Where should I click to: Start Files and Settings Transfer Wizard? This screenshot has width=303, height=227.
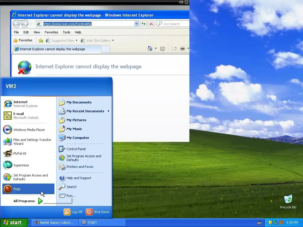pyautogui.click(x=28, y=142)
